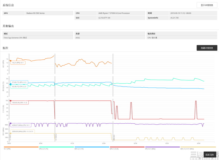Click the 输出项目 column header

coord(182,33)
